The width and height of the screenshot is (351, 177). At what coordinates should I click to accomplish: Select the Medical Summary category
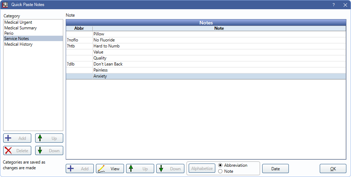coord(20,28)
